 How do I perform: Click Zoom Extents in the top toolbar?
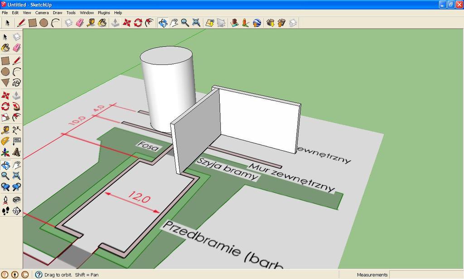point(196,23)
